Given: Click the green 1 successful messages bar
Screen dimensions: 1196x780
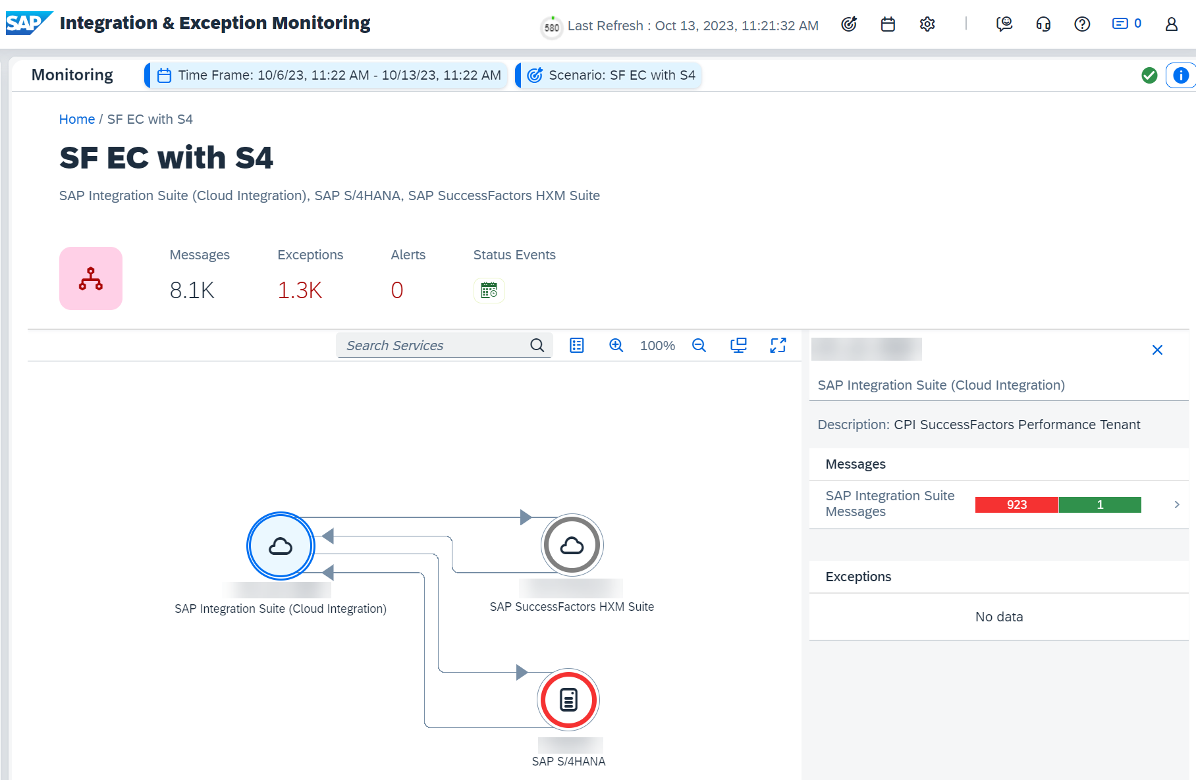Looking at the screenshot, I should pos(1100,505).
